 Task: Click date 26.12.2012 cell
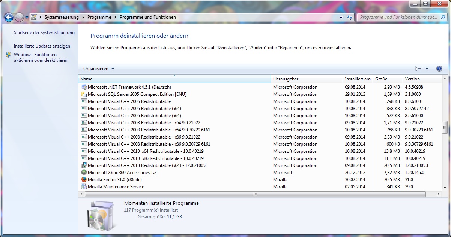355,172
